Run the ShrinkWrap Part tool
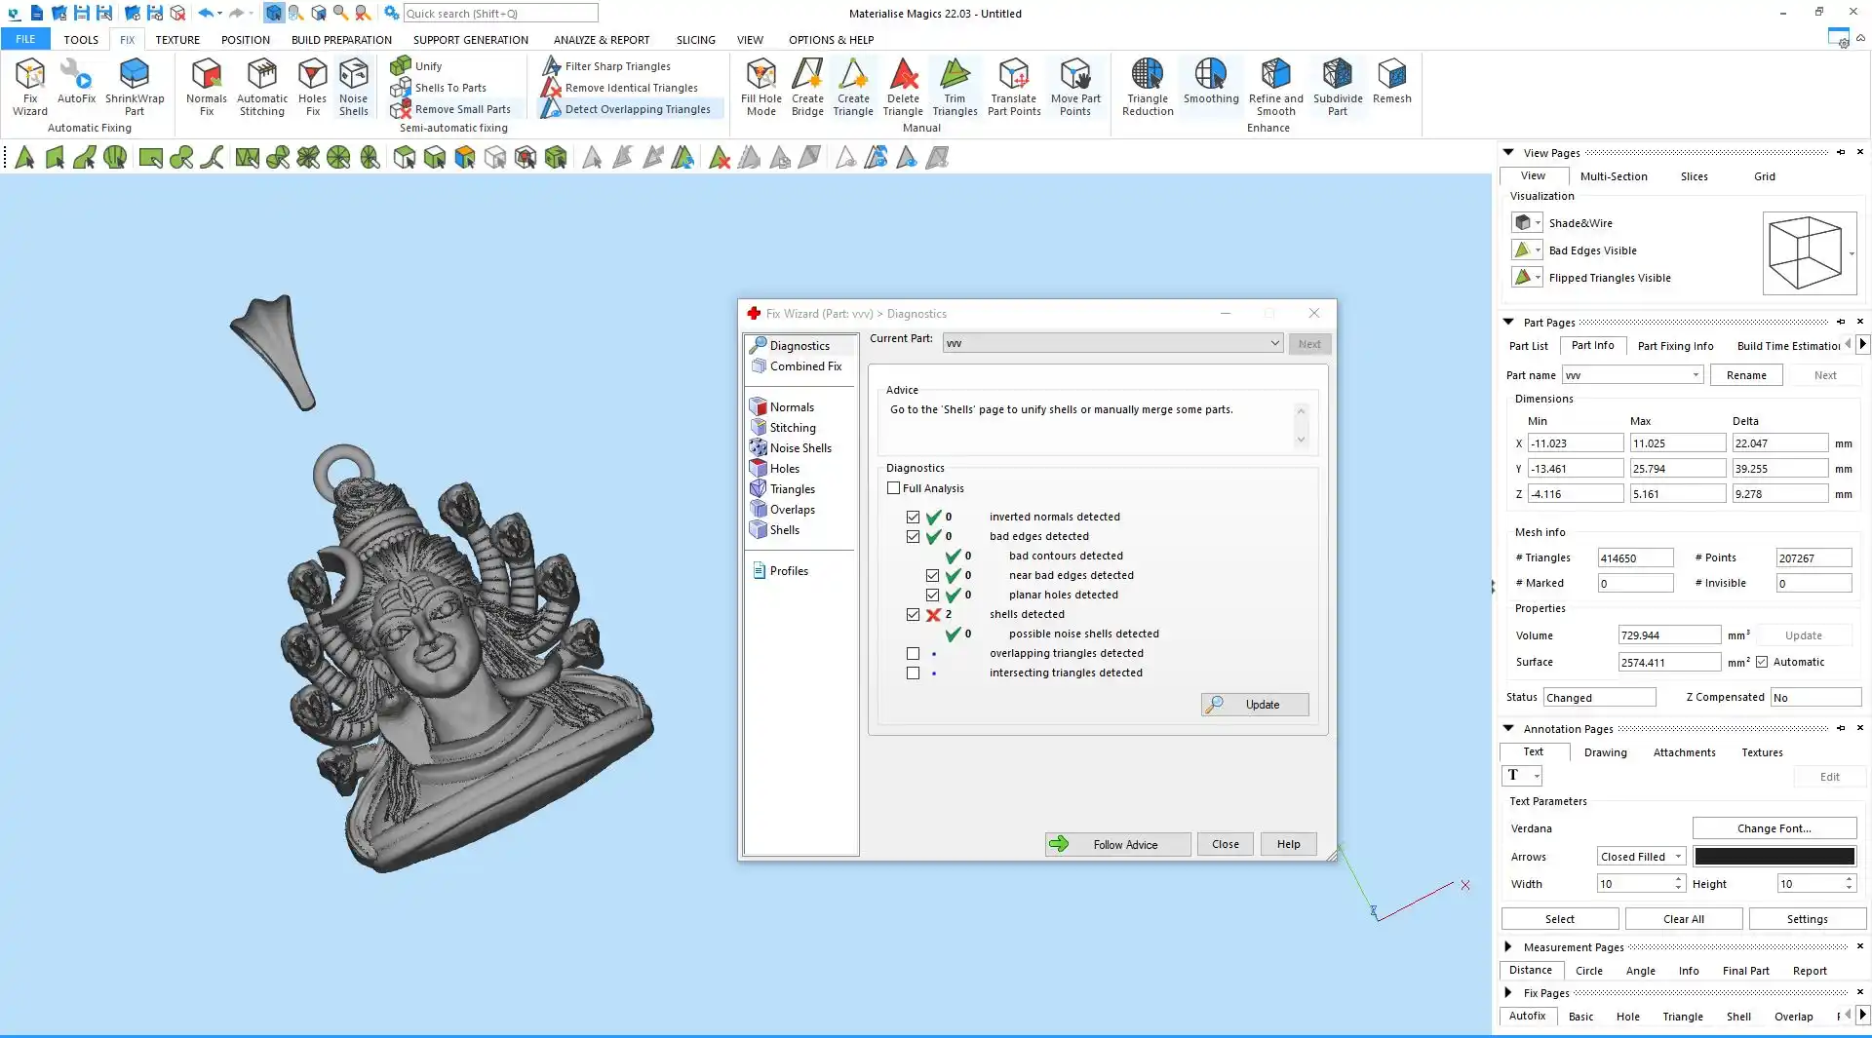 pos(135,87)
